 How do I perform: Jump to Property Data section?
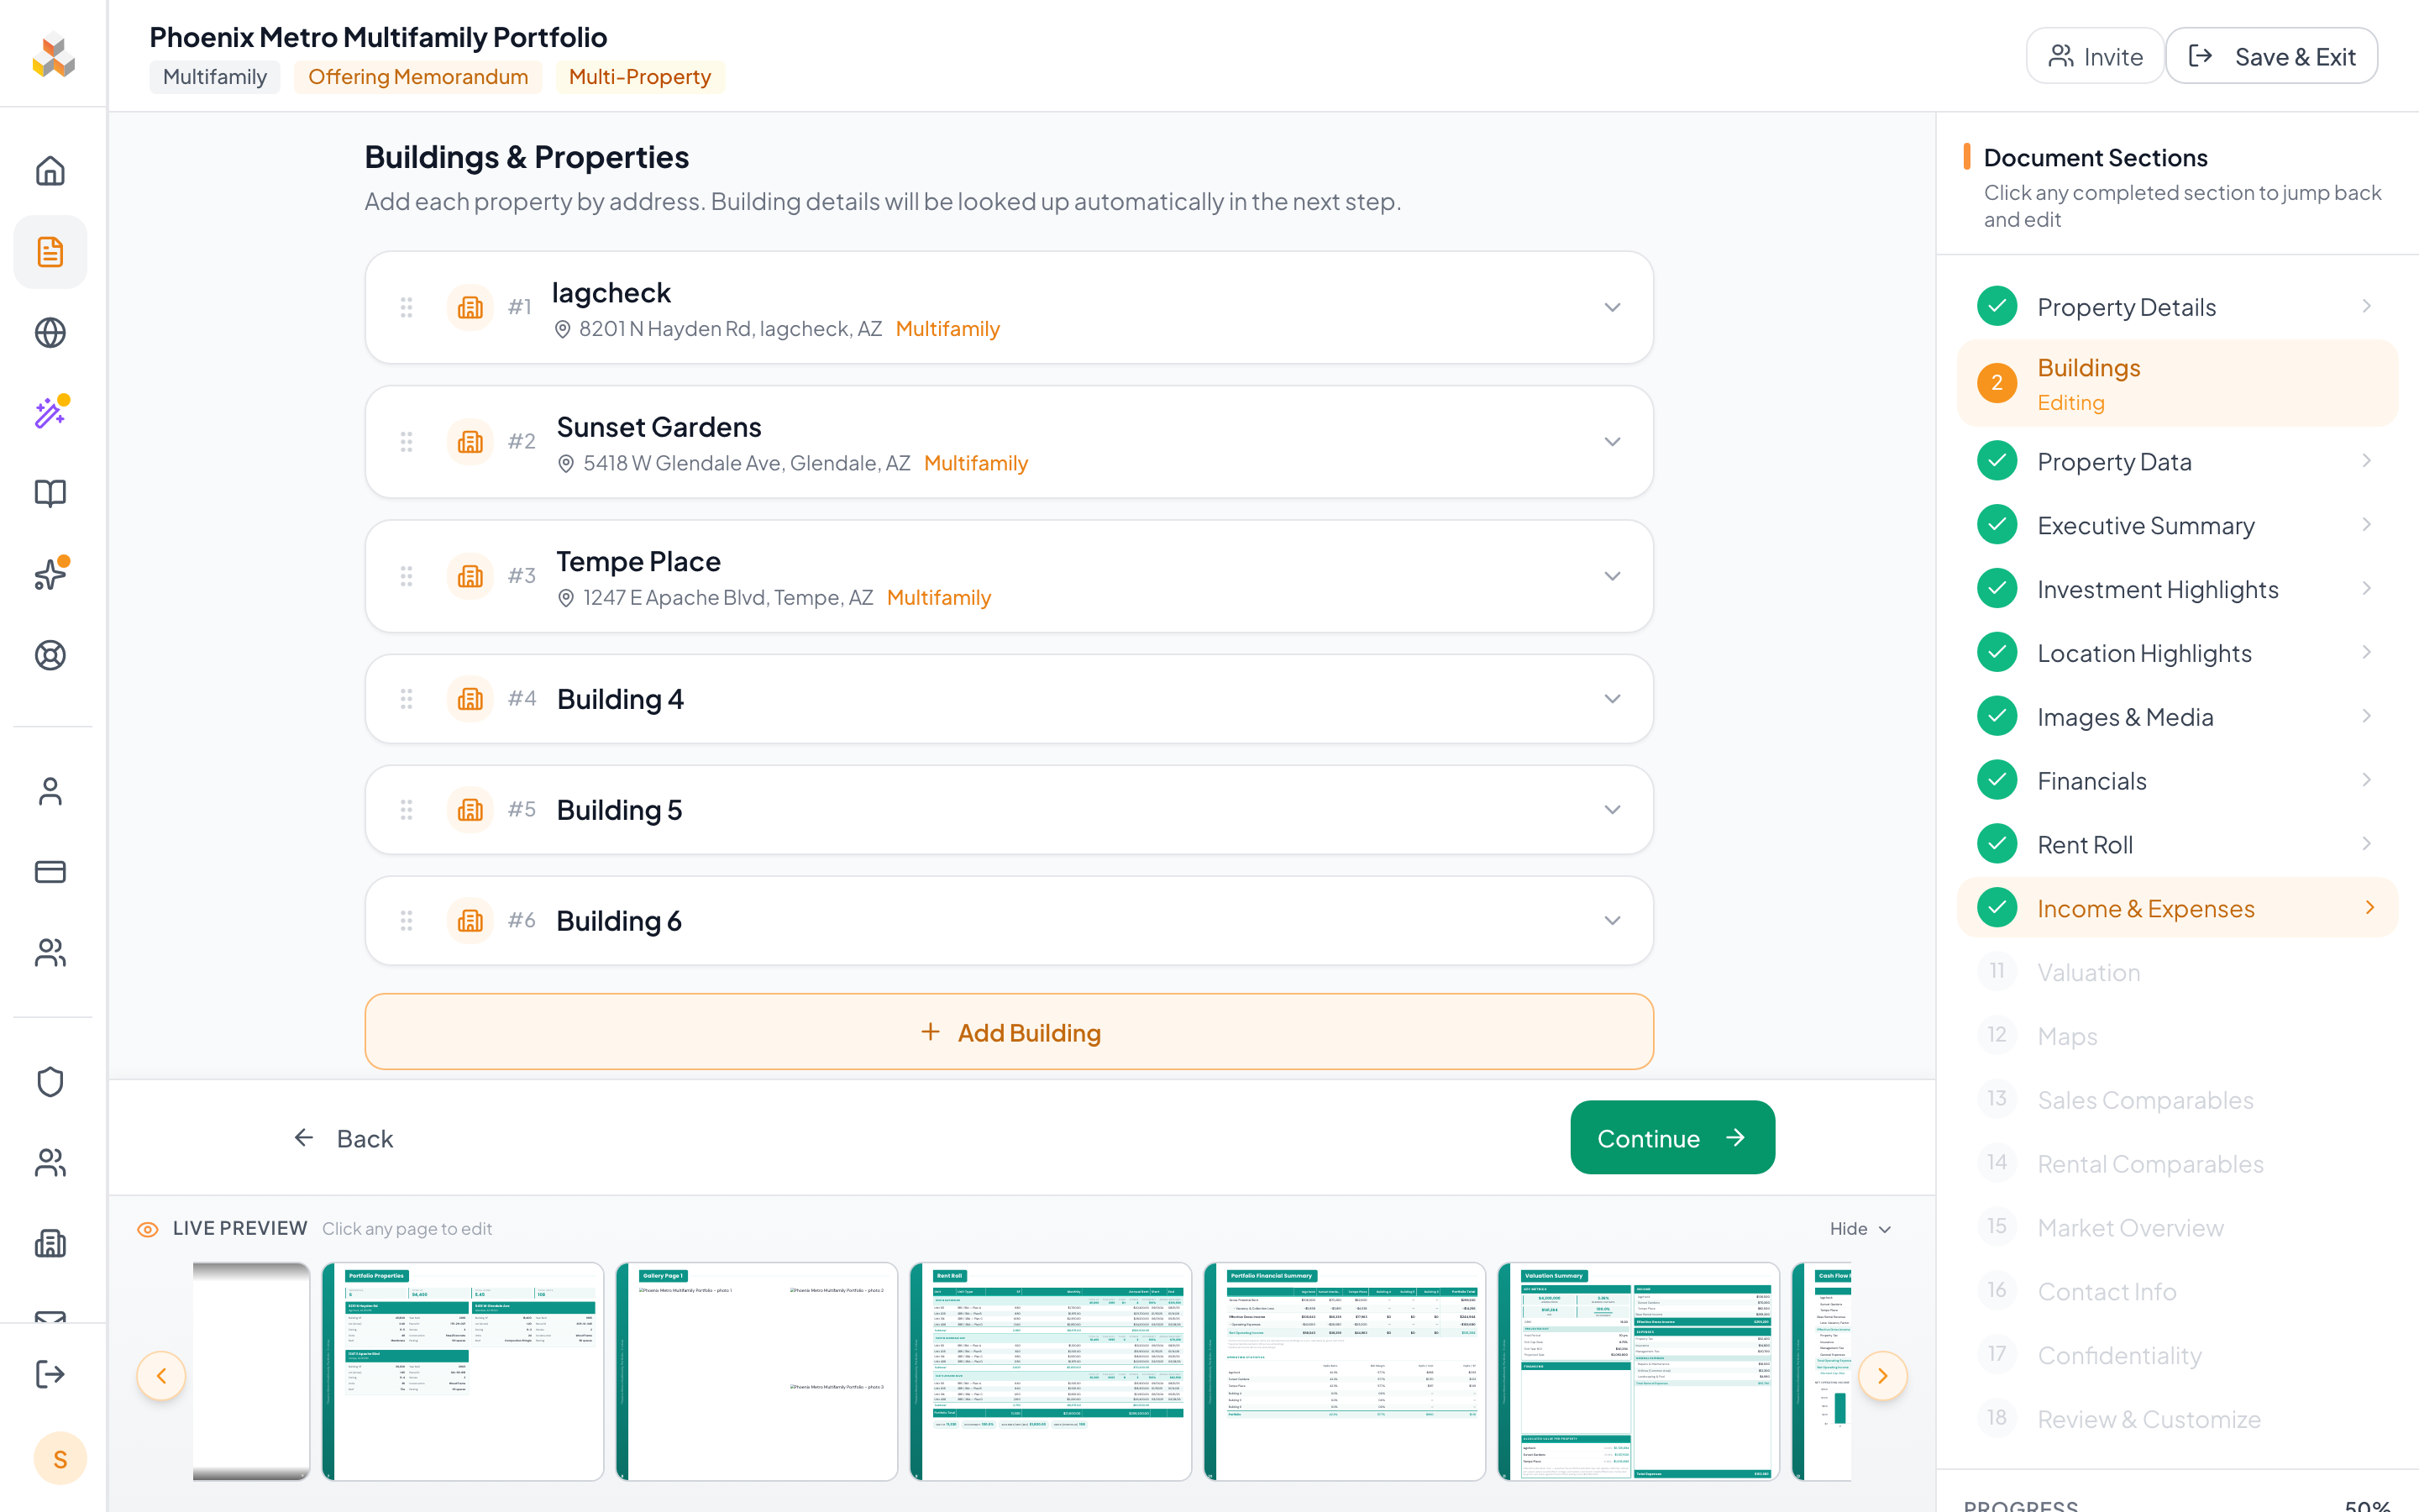(2177, 461)
